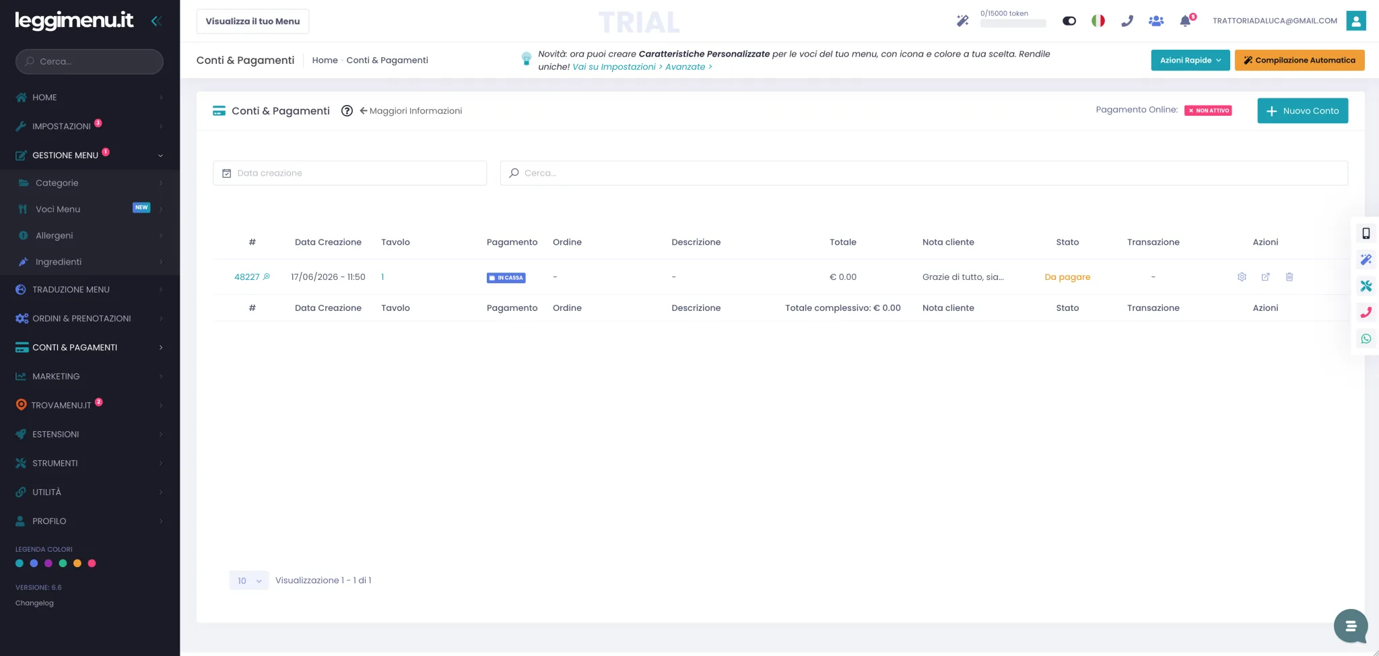Open ORDINI & PRENOTAZIONI menu
The height and width of the screenshot is (656, 1379).
pyautogui.click(x=90, y=318)
